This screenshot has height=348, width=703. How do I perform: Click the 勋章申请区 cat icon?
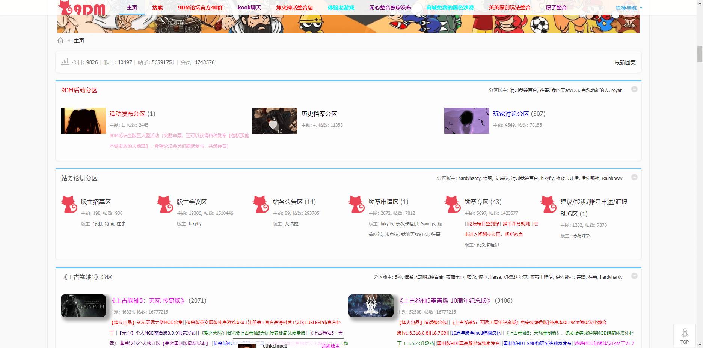tap(356, 204)
